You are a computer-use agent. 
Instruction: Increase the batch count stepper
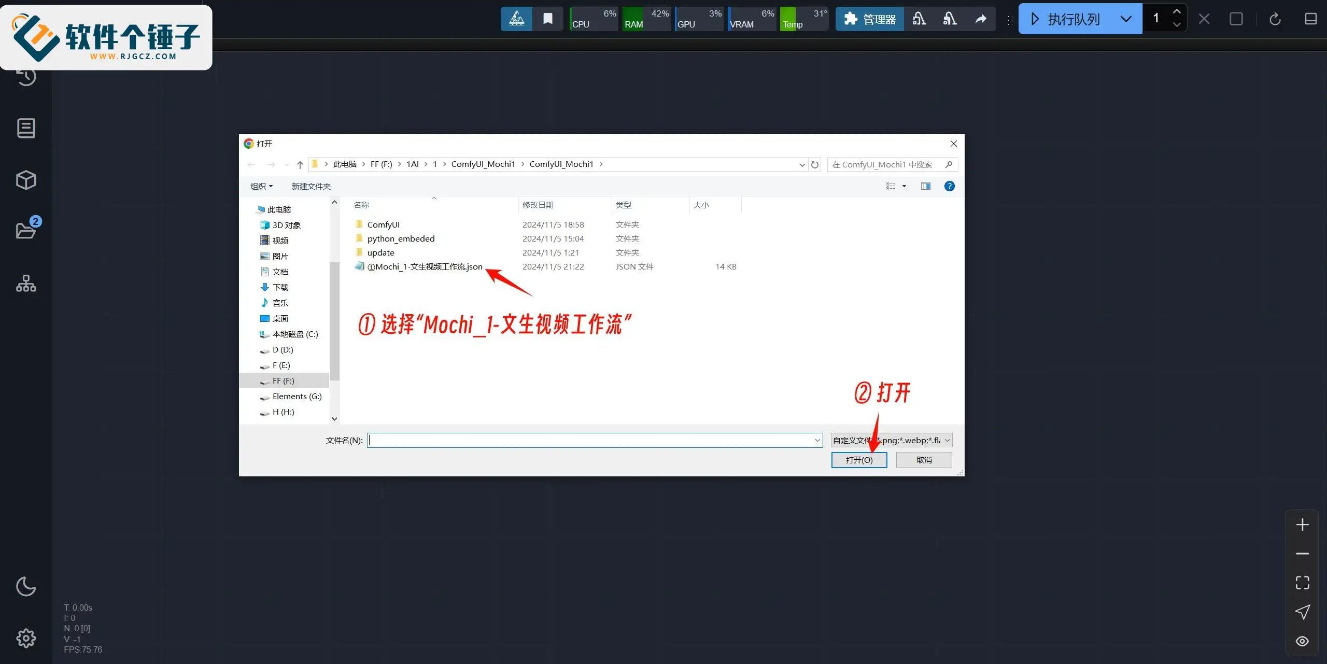[x=1177, y=11]
